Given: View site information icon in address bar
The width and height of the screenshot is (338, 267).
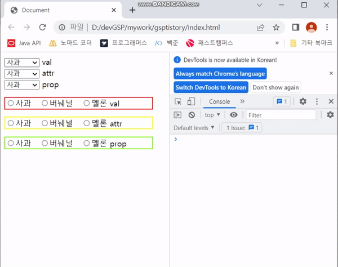Looking at the screenshot, I should (62, 28).
